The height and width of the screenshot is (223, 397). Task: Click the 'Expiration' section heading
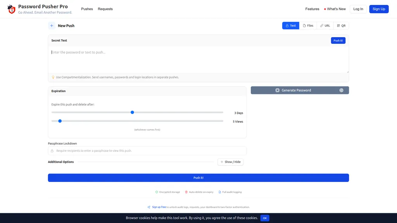pyautogui.click(x=59, y=91)
